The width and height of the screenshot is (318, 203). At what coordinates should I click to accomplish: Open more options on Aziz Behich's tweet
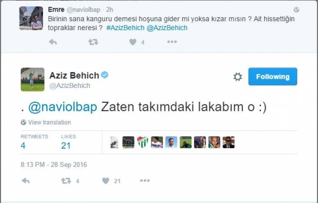pos(145,180)
